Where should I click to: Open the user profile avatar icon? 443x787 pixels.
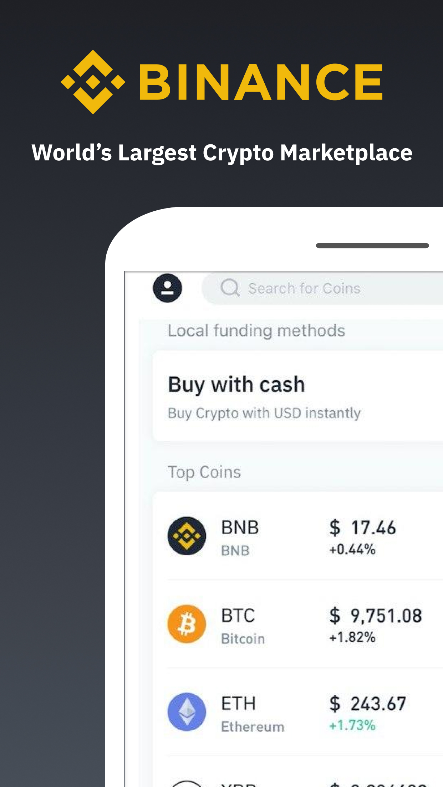167,288
